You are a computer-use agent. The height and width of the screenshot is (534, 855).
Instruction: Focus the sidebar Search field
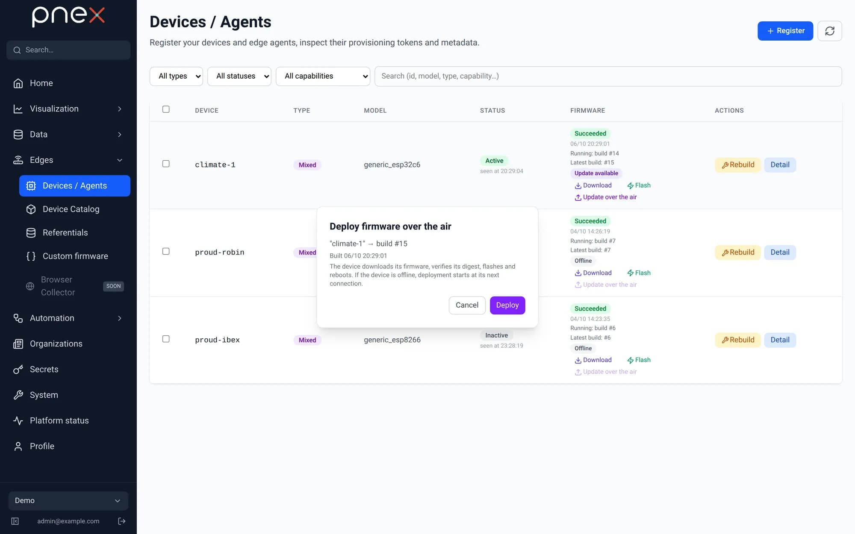68,50
